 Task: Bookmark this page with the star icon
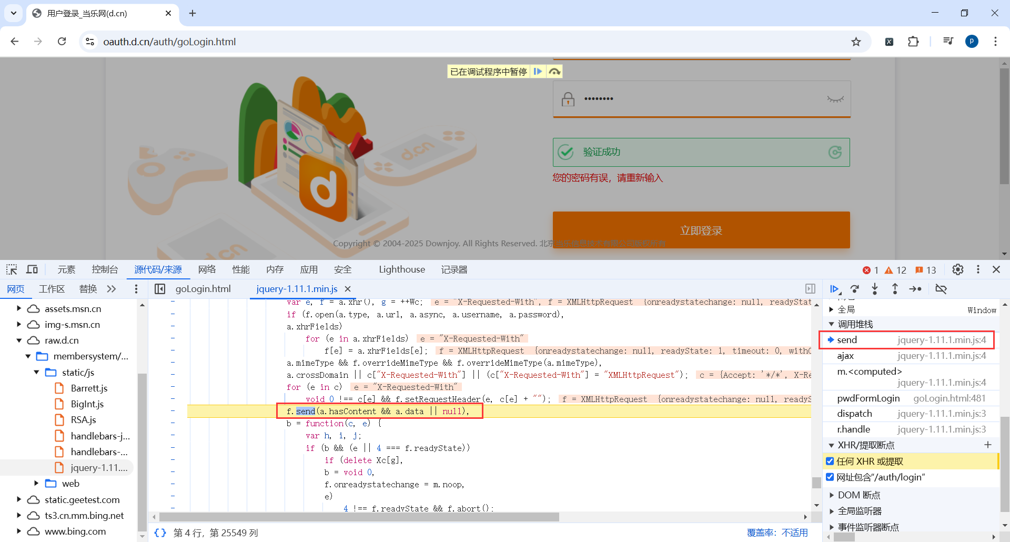tap(856, 42)
